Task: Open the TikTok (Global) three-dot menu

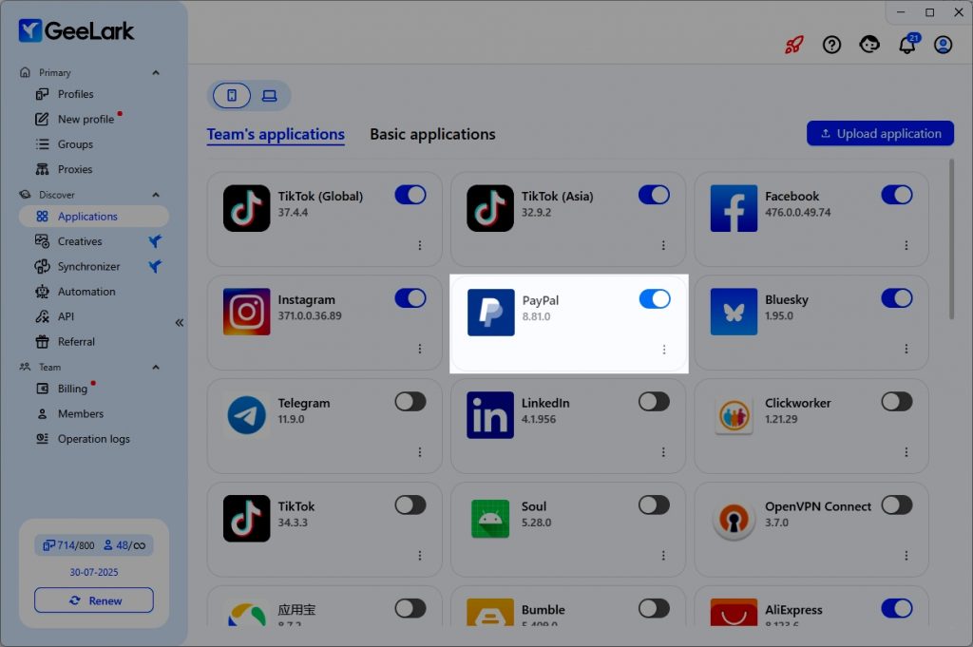Action: 420,246
